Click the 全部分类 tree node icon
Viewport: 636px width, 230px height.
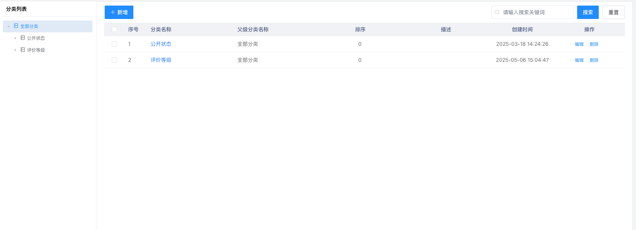16,26
